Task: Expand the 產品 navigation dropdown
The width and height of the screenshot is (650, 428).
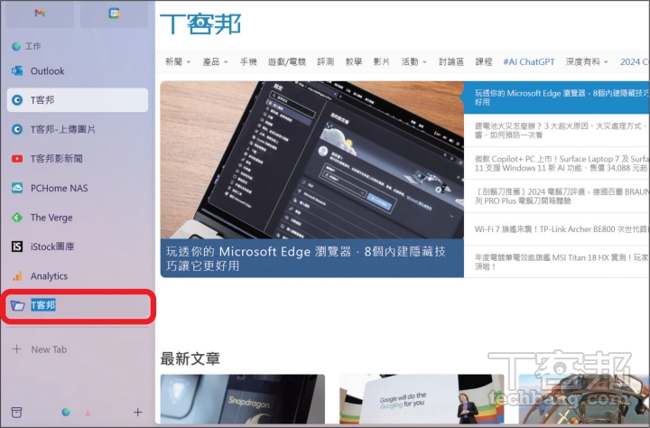Action: coord(215,61)
